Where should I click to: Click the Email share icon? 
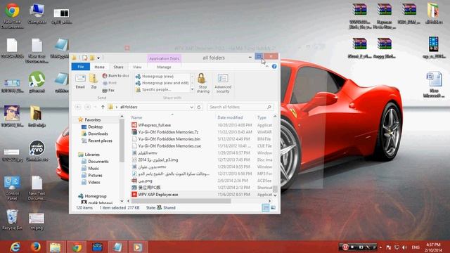tap(80, 82)
